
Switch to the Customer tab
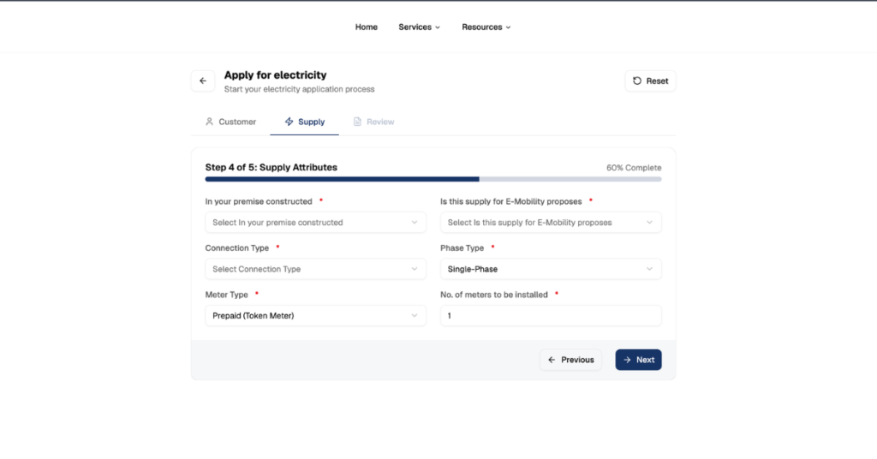[x=230, y=122]
